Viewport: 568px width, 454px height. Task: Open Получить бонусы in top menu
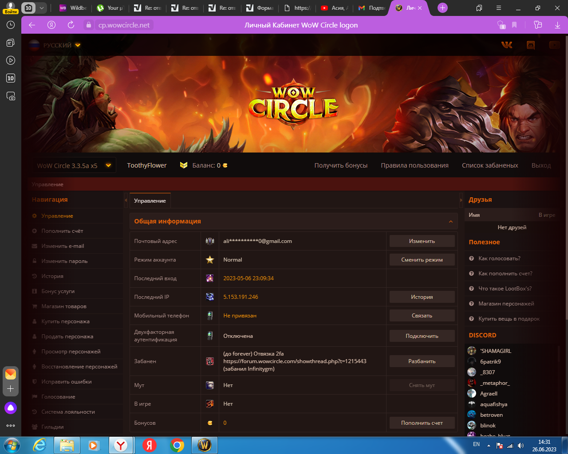[341, 165]
